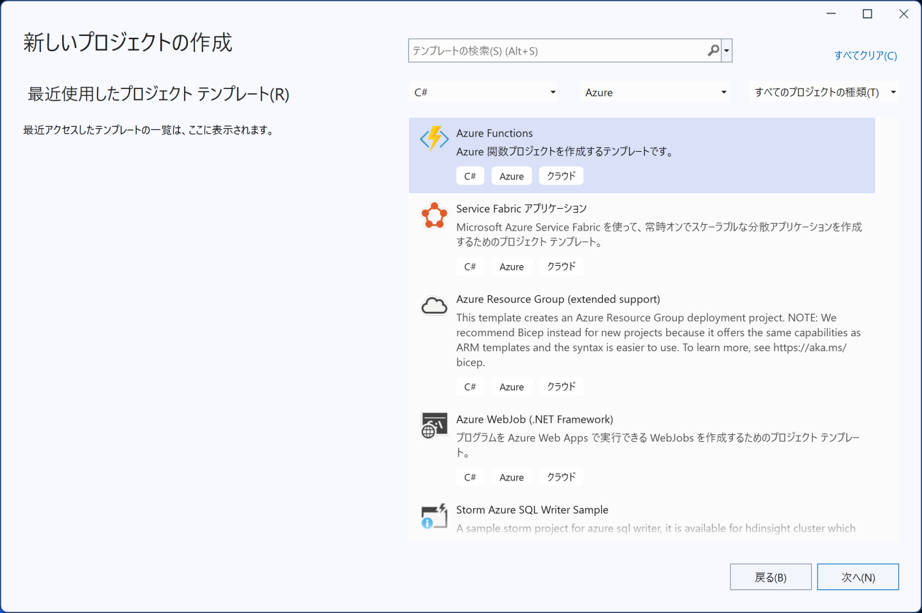
Task: Select the Service Fabric アプリケーション template title
Action: [521, 209]
